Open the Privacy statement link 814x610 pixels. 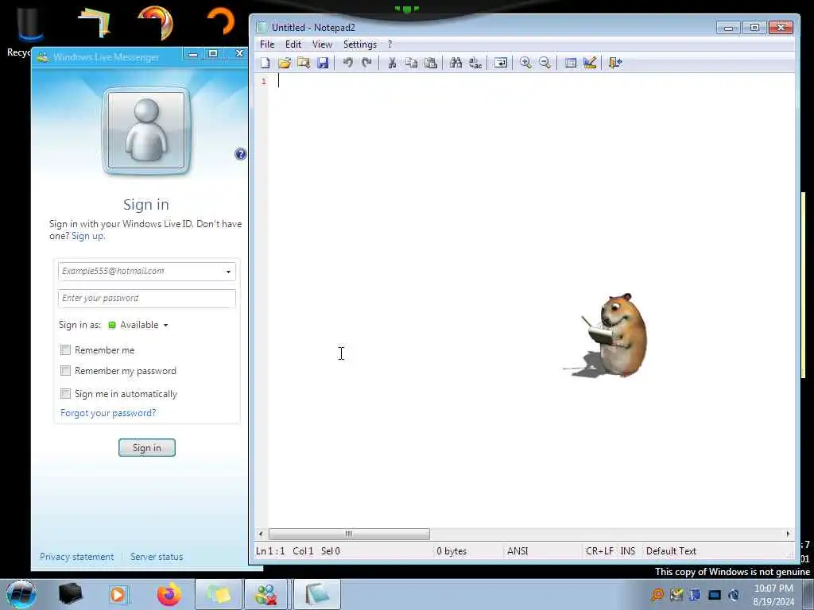pyautogui.click(x=77, y=557)
